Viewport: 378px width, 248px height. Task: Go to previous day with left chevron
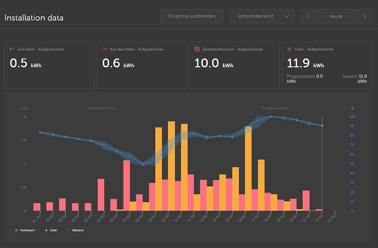(308, 16)
